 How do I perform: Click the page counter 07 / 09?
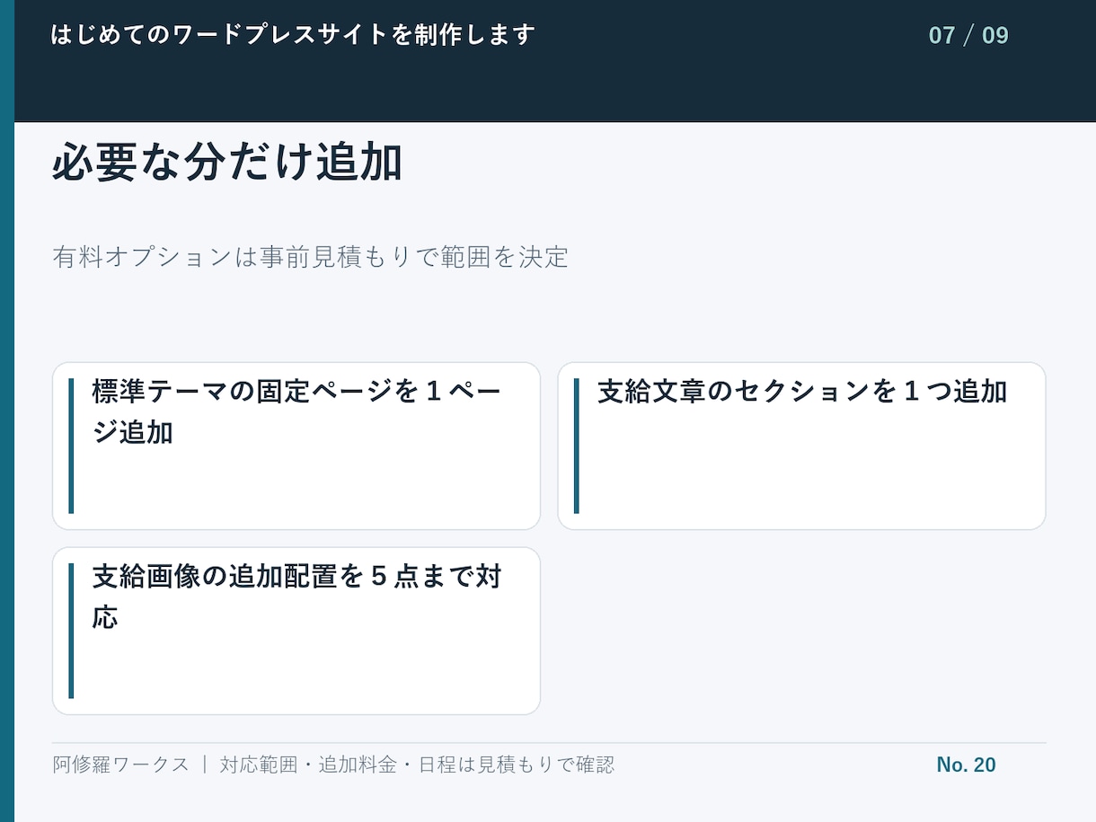click(968, 36)
